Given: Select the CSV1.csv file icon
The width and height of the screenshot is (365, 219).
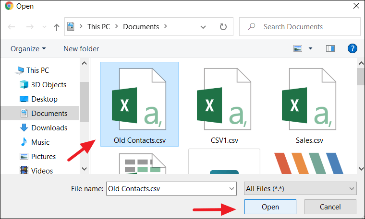Looking at the screenshot, I should [224, 99].
